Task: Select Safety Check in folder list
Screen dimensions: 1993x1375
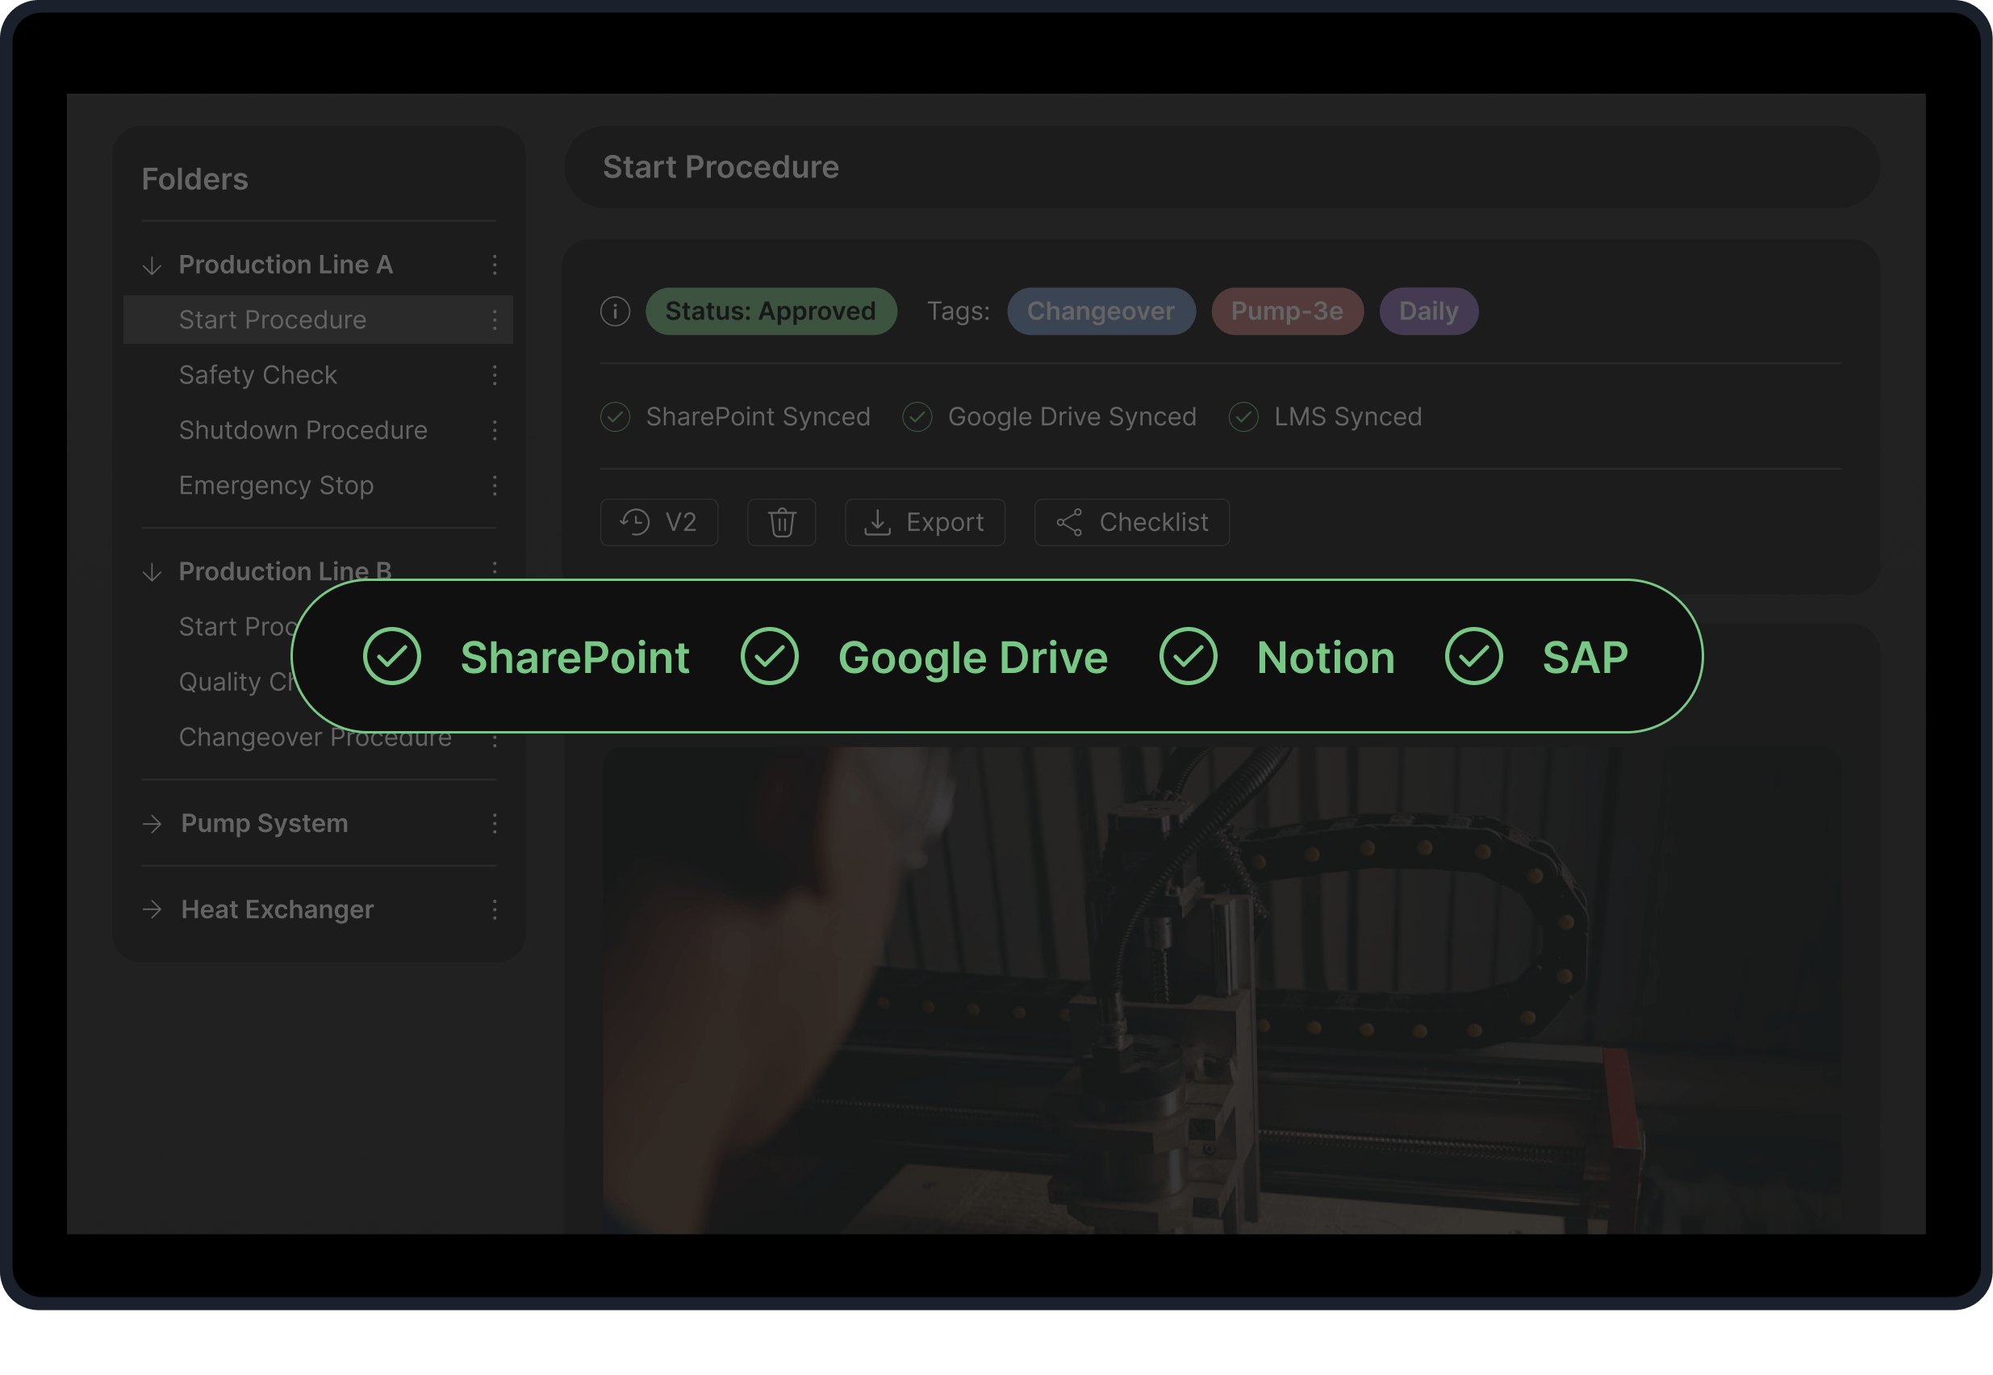Action: click(x=257, y=374)
